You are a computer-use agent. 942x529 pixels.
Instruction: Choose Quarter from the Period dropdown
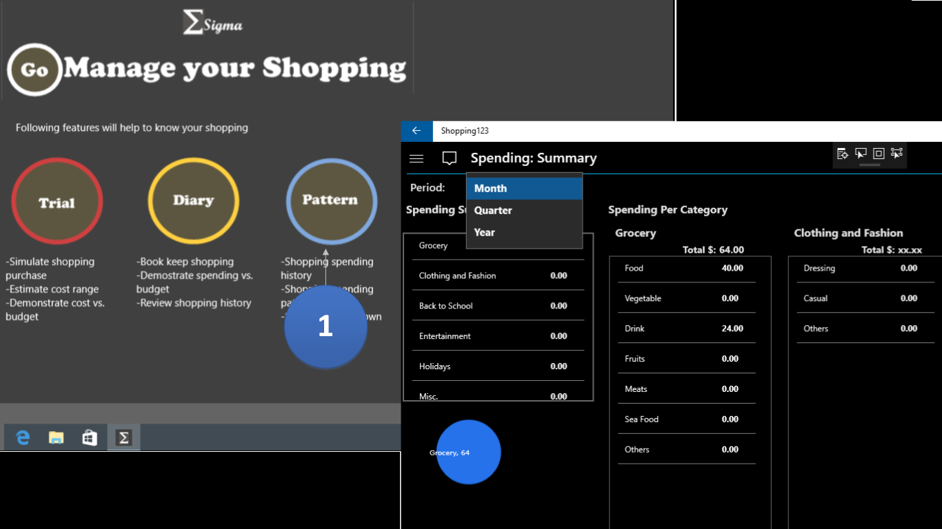pyautogui.click(x=525, y=211)
